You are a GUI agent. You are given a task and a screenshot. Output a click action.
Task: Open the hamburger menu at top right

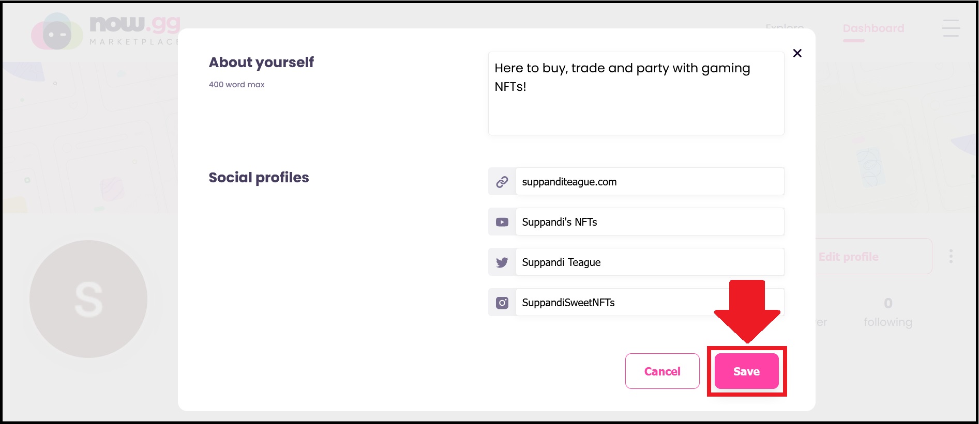(951, 28)
